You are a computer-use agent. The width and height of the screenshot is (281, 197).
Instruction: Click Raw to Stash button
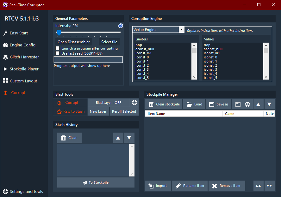[70, 111]
